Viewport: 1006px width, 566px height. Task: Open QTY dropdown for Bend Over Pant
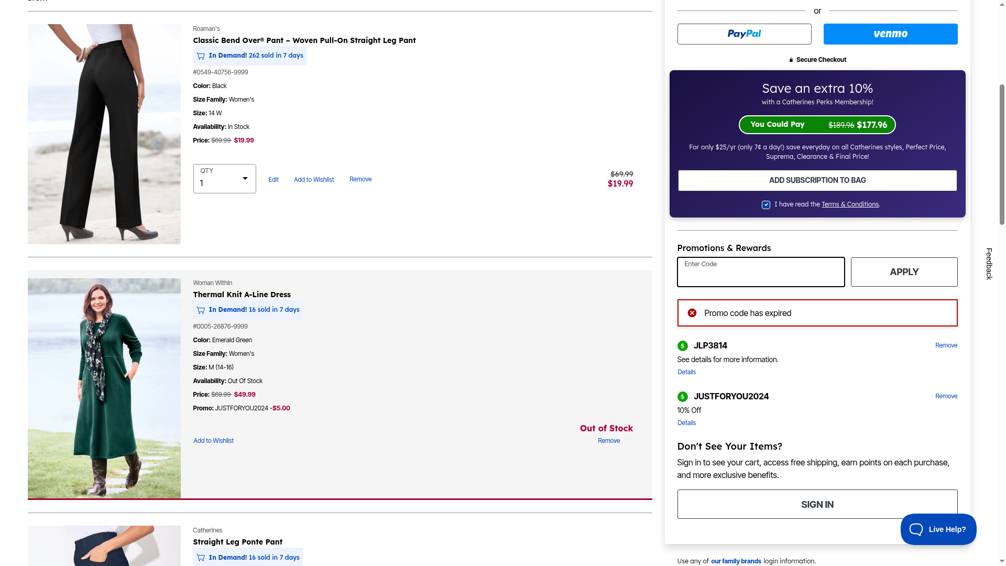[224, 179]
